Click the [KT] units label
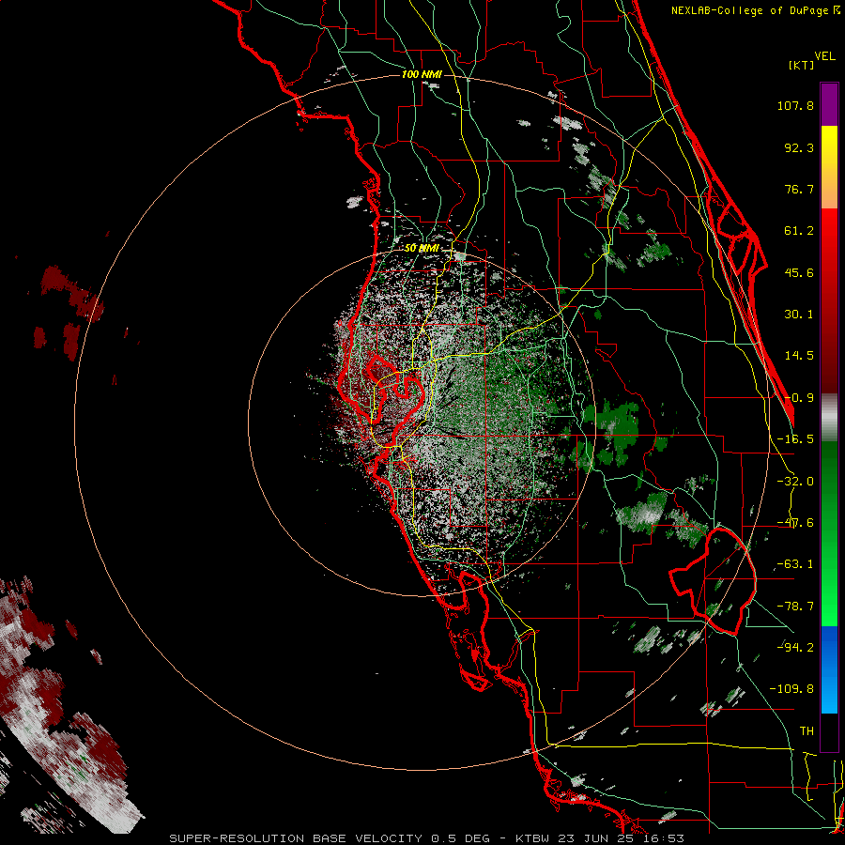The image size is (845, 845). 801,65
